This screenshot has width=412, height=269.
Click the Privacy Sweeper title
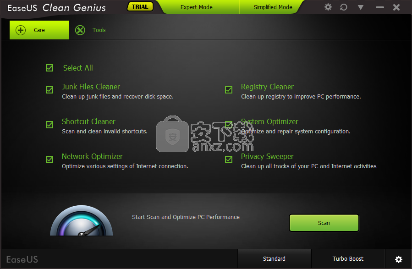[267, 156]
